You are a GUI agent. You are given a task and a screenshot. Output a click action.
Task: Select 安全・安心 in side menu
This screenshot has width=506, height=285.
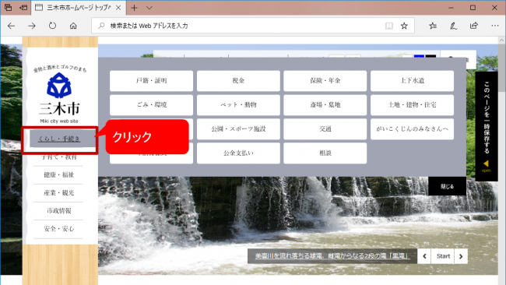point(58,229)
